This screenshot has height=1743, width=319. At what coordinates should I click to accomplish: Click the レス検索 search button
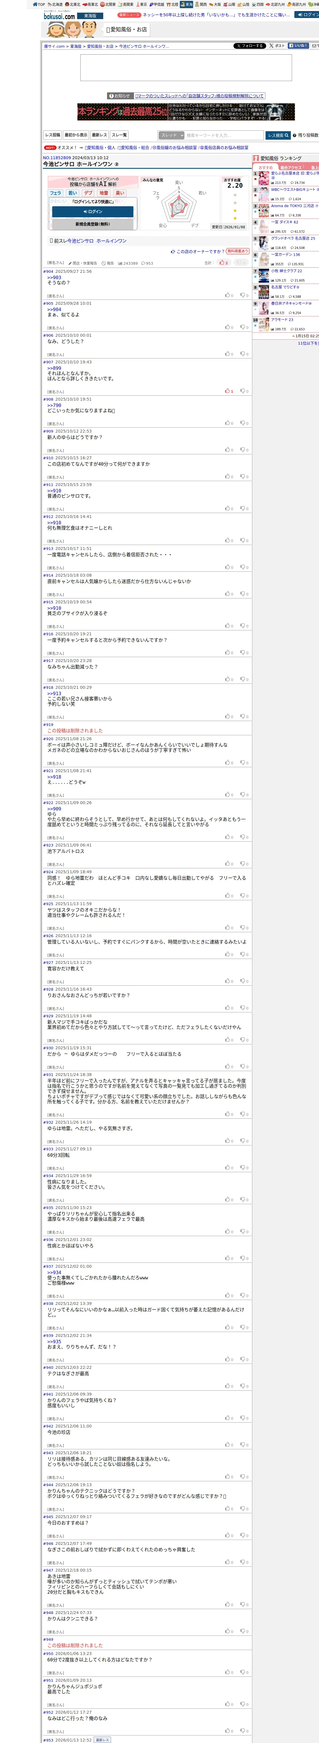278,135
